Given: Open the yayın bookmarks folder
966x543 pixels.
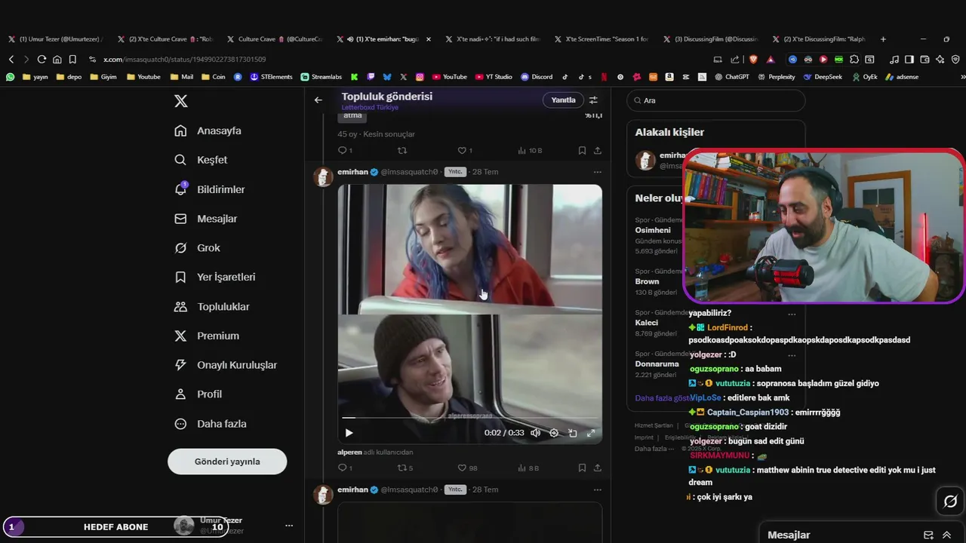Looking at the screenshot, I should point(35,77).
